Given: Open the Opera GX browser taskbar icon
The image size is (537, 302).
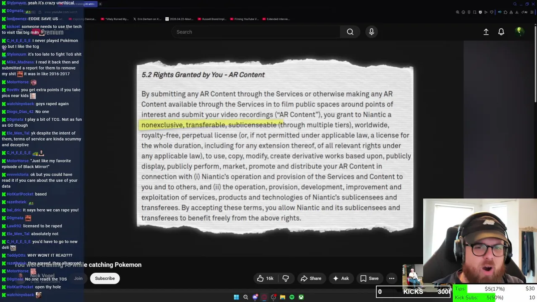Looking at the screenshot, I should pyautogui.click(x=264, y=297).
